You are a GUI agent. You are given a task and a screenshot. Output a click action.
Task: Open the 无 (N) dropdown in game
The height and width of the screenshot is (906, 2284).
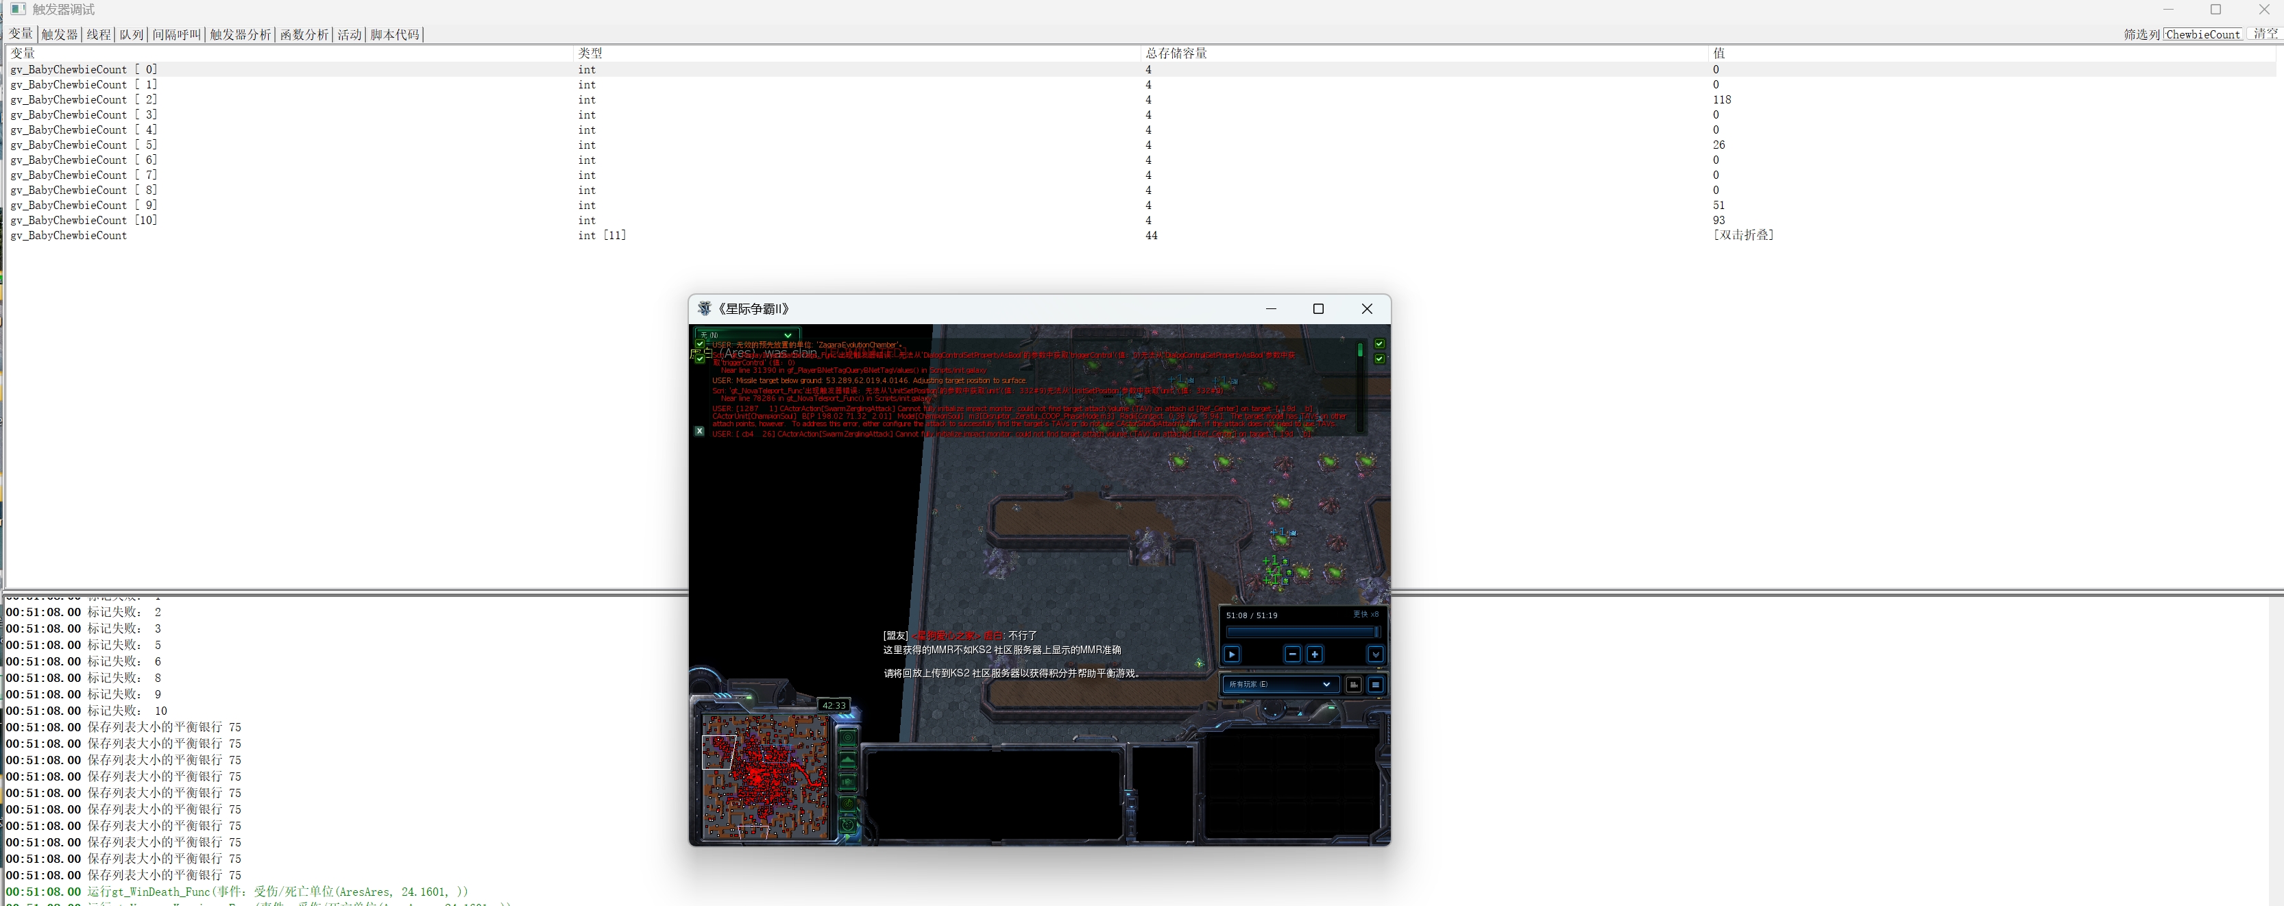[746, 335]
